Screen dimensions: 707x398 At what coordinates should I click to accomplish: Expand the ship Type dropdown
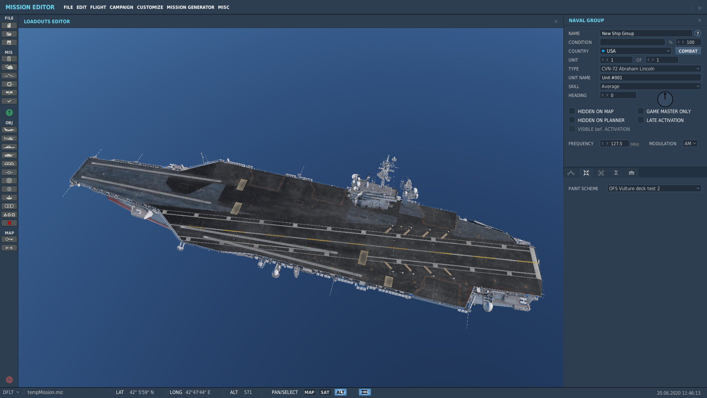(x=650, y=69)
